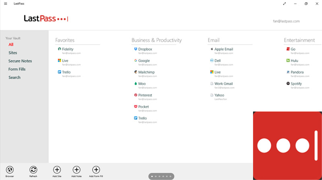The image size is (322, 180).
Task: Click the Hulu entry name
Action: (294, 61)
